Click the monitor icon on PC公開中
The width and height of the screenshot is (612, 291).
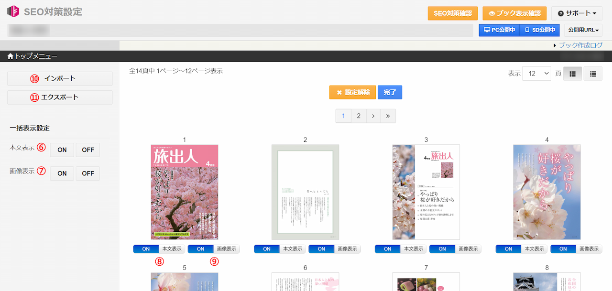[486, 30]
